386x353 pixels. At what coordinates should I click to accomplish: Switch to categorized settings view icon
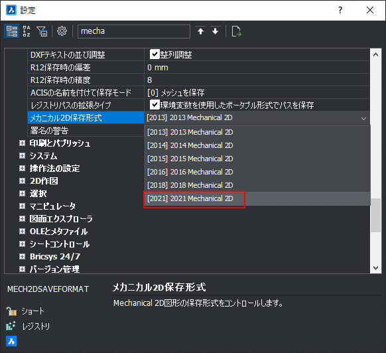[11, 31]
